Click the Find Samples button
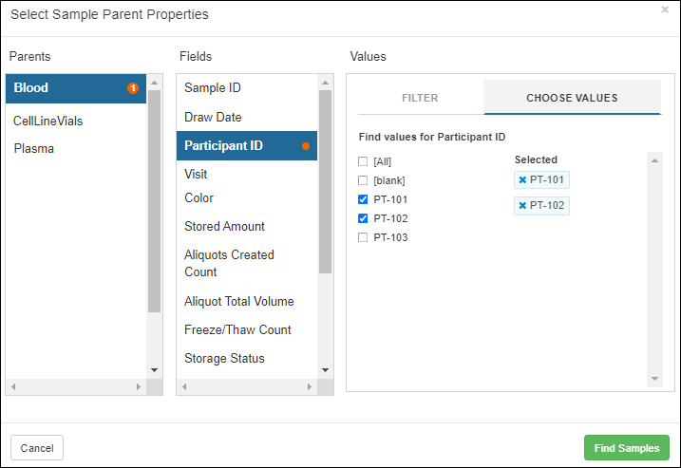 626,448
